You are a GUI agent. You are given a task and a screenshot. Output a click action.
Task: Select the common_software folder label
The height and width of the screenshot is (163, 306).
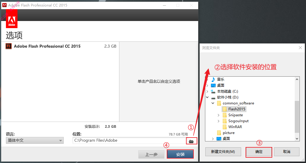pos(238,103)
